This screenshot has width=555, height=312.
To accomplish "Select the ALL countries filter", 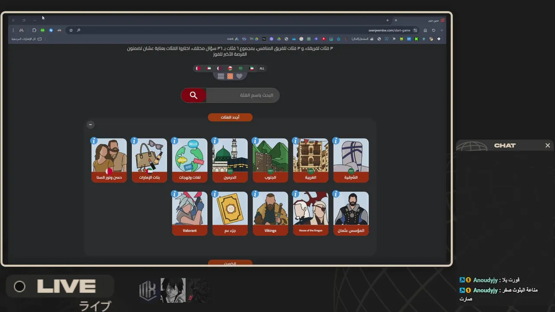I will click(x=262, y=68).
